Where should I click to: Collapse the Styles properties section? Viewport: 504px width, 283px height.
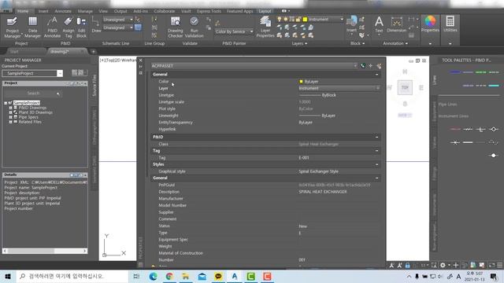coord(377,164)
